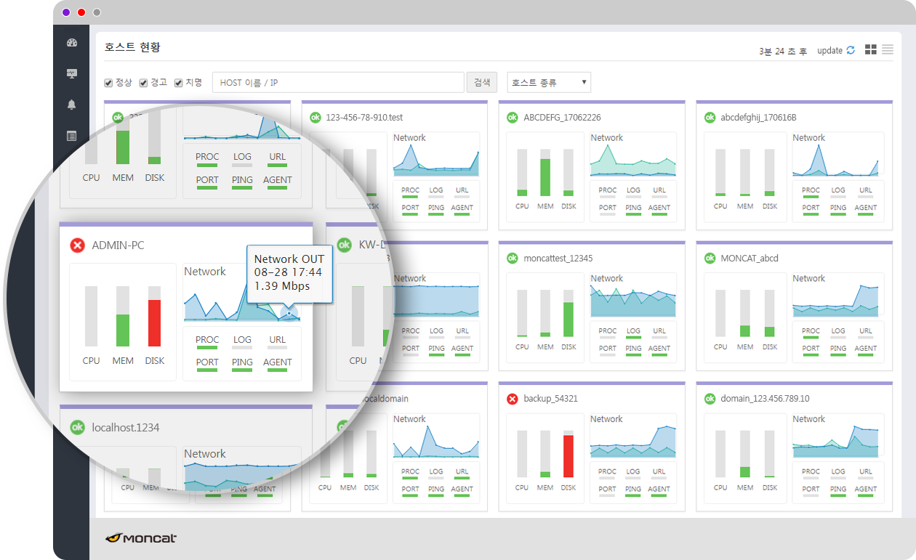This screenshot has width=916, height=560.
Task: Open host backup_54321 title
Action: point(550,399)
